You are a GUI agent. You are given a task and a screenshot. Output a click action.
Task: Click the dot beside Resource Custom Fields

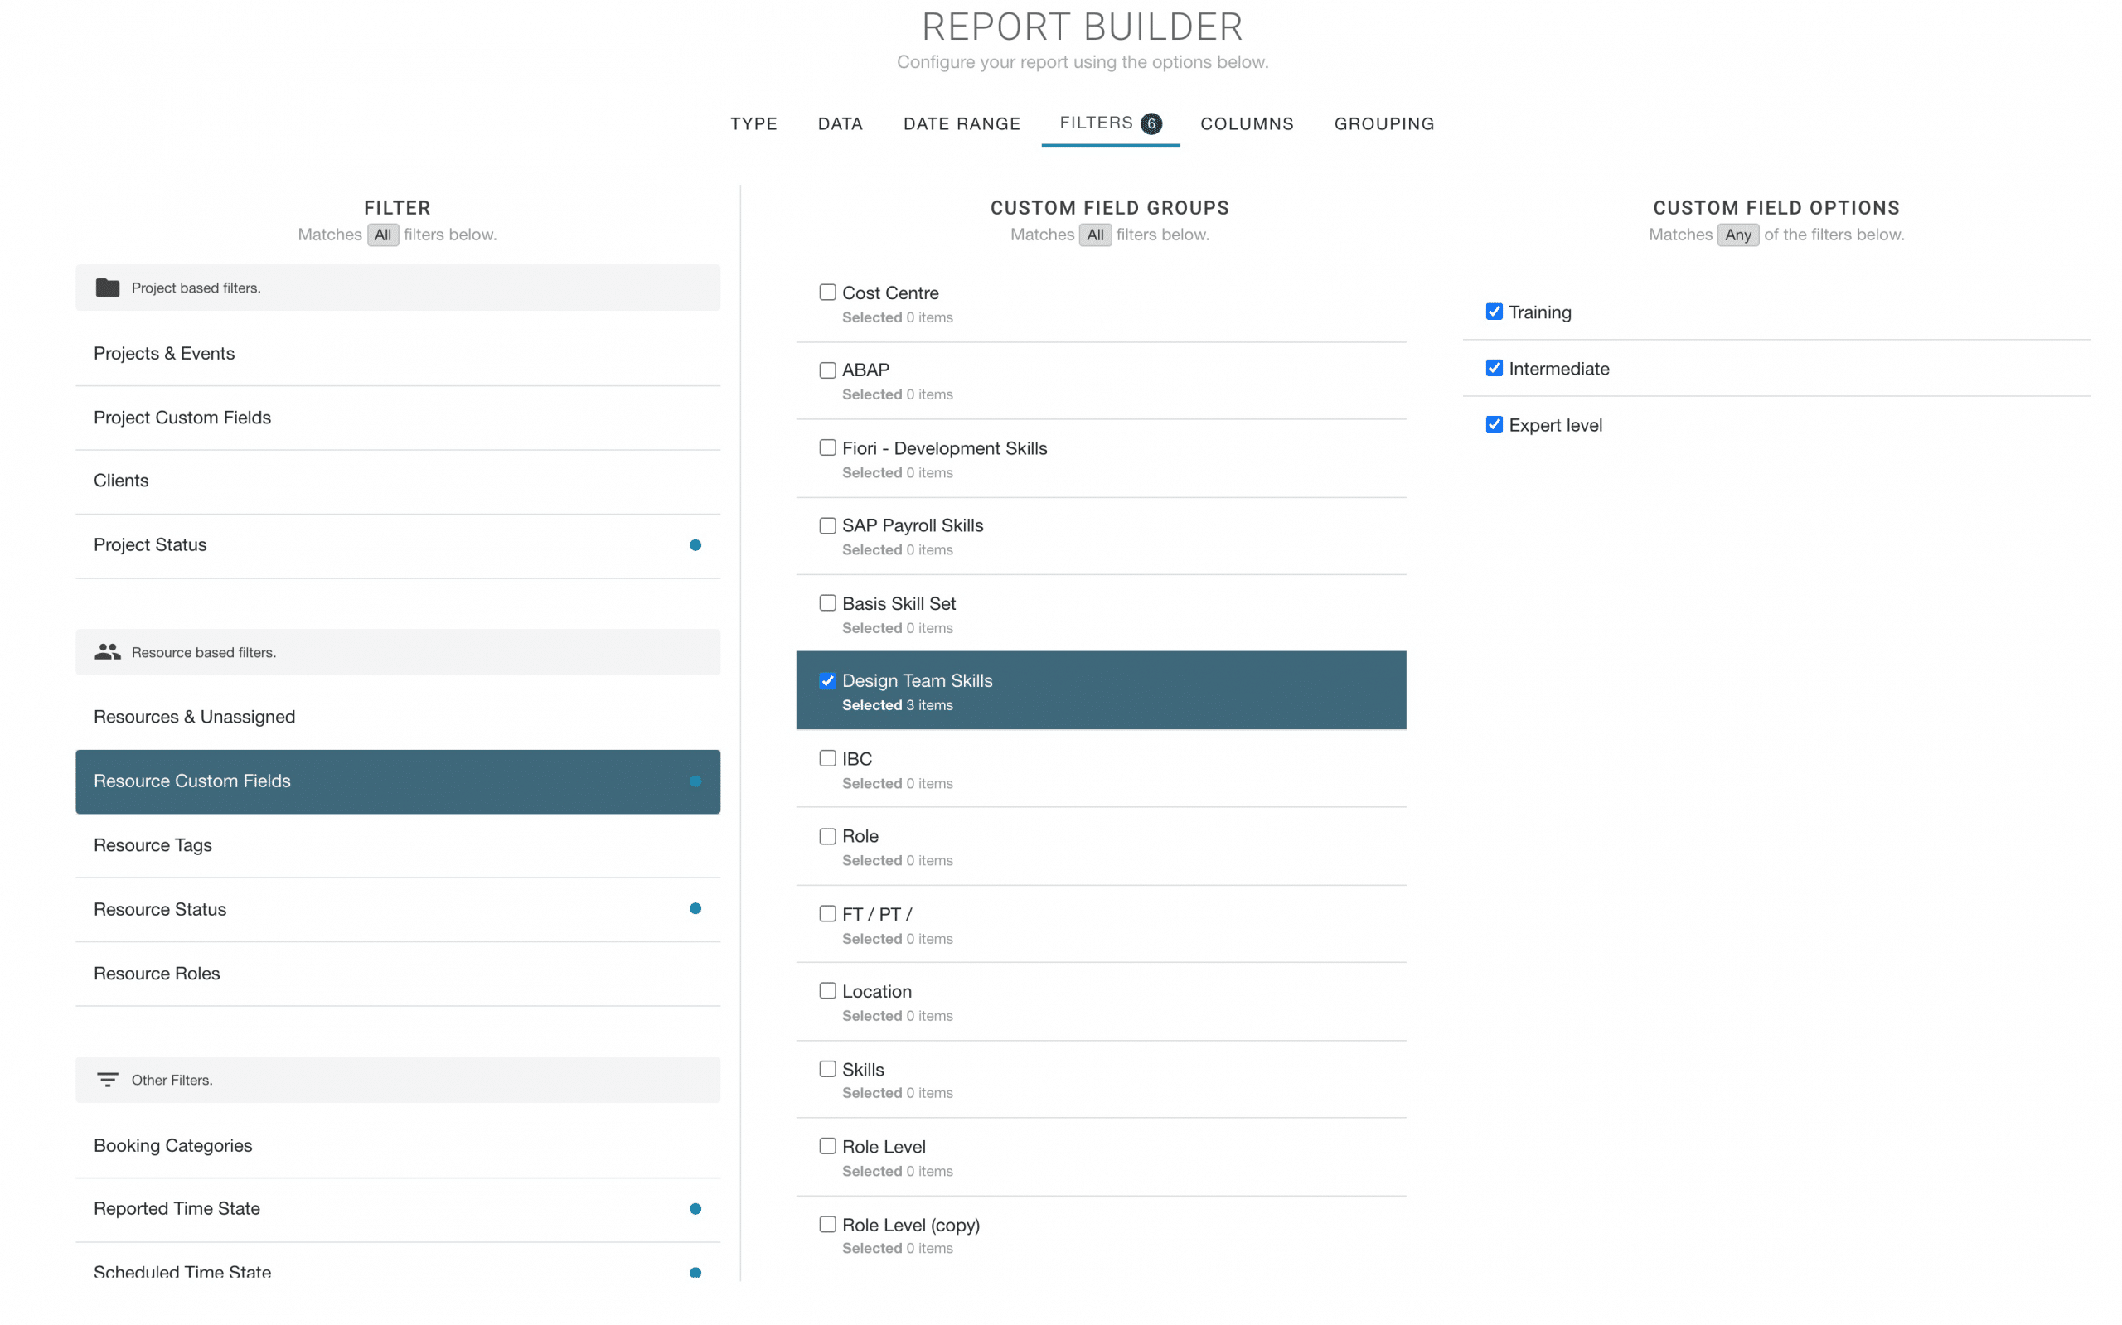[x=695, y=781]
